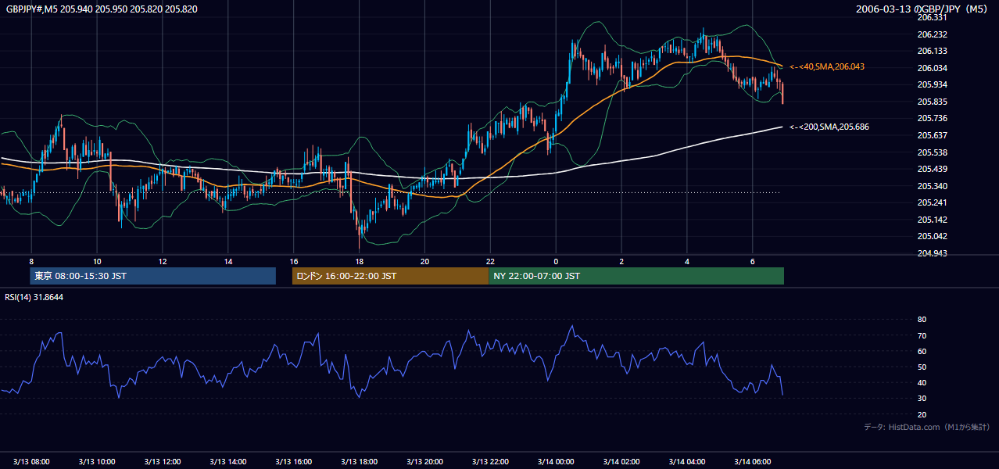Click price axis value 205.241
Image resolution: width=999 pixels, height=469 pixels.
(933, 202)
